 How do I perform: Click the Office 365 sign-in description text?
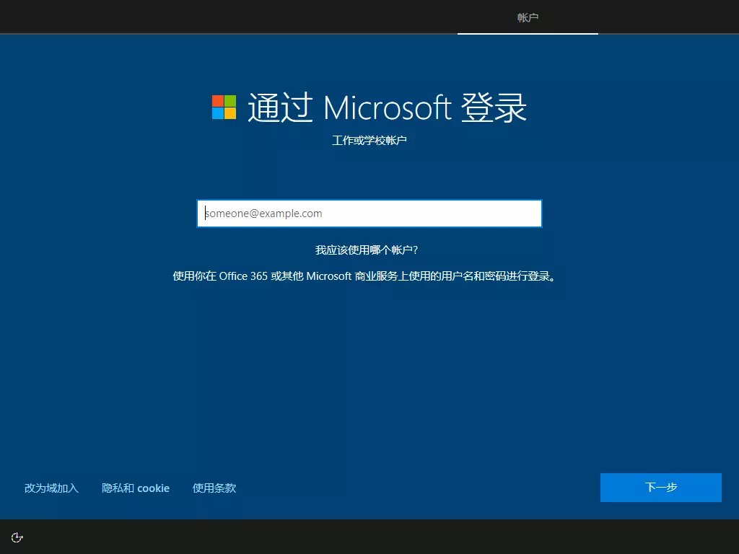coord(364,276)
